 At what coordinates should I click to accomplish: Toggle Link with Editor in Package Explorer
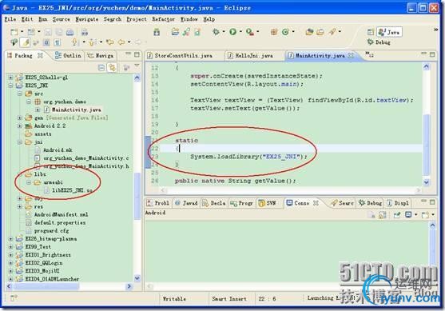coord(112,67)
